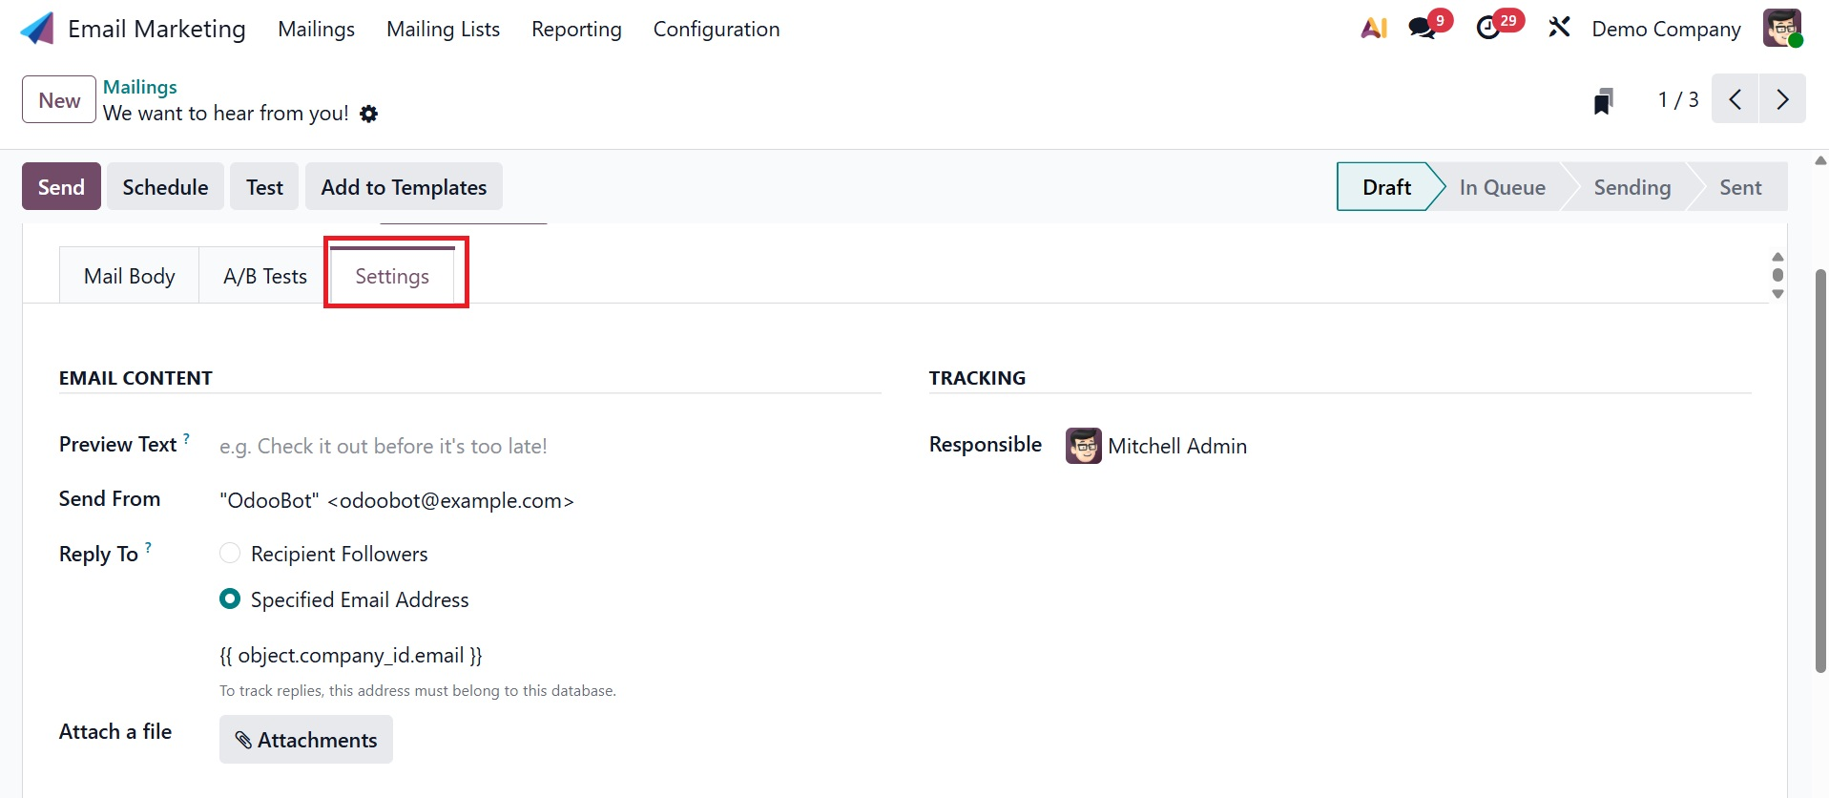Open the Reporting menu
The height and width of the screenshot is (798, 1829).
tap(576, 30)
